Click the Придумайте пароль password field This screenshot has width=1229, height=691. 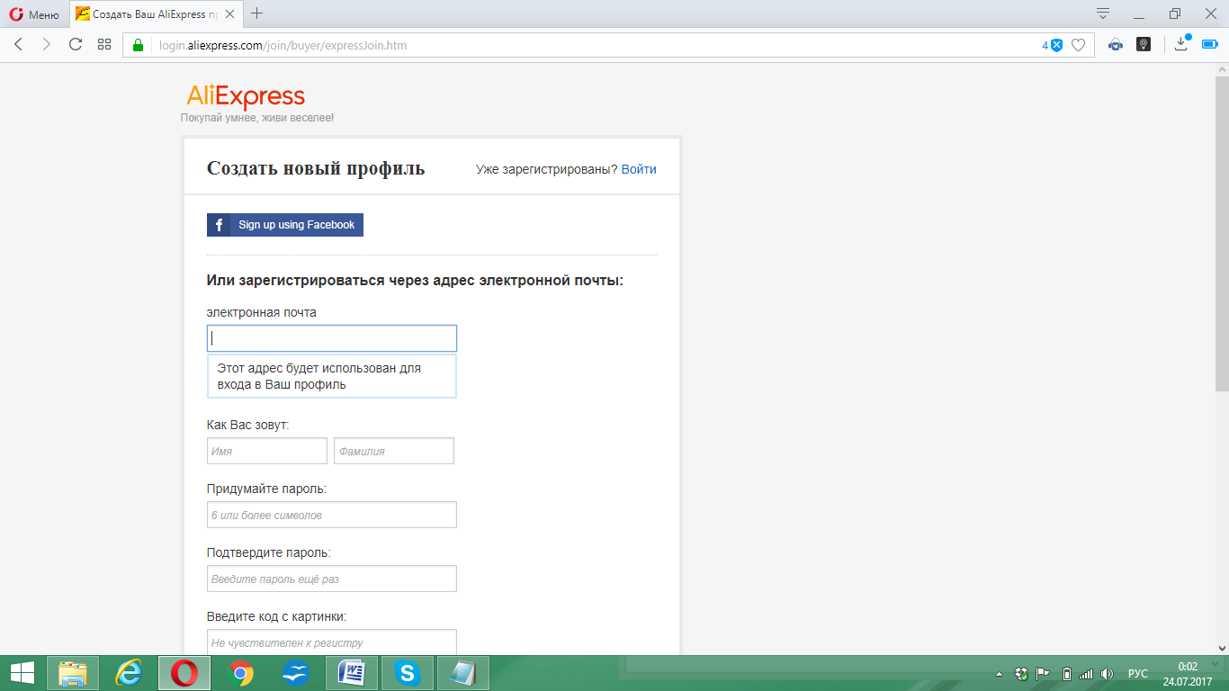[x=332, y=515]
